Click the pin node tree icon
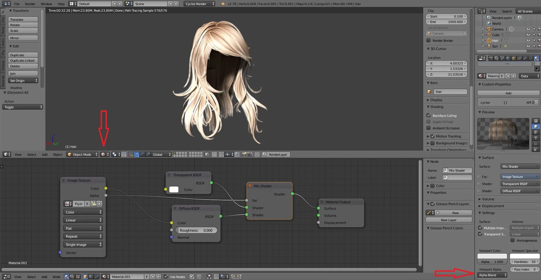This screenshot has width=541, height=280. coord(192,277)
